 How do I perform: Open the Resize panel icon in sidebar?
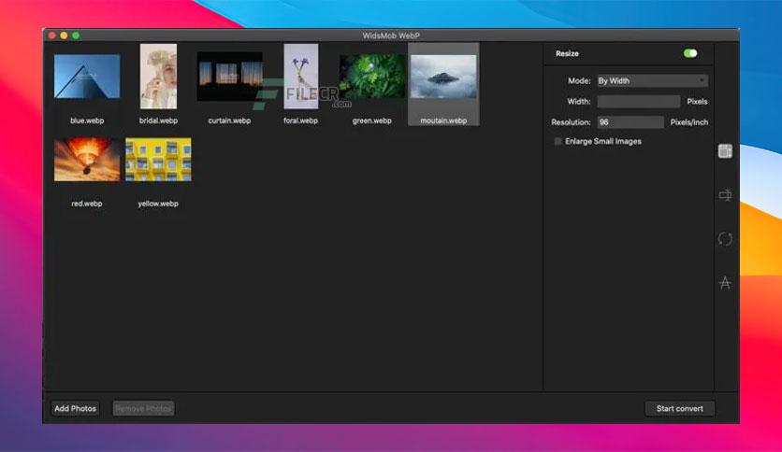(x=725, y=151)
